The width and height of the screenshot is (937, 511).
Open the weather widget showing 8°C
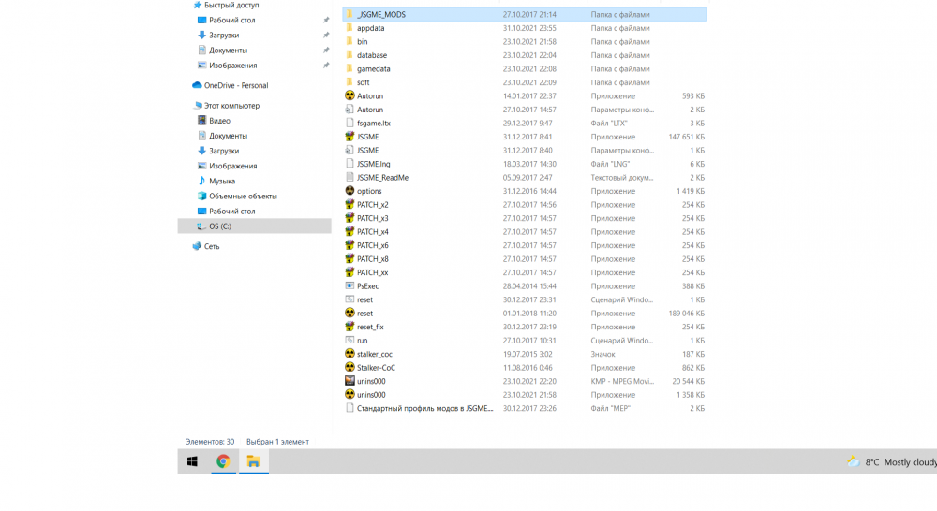(x=892, y=462)
